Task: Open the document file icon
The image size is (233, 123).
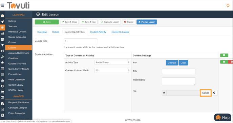Action: pyautogui.click(x=2, y=110)
